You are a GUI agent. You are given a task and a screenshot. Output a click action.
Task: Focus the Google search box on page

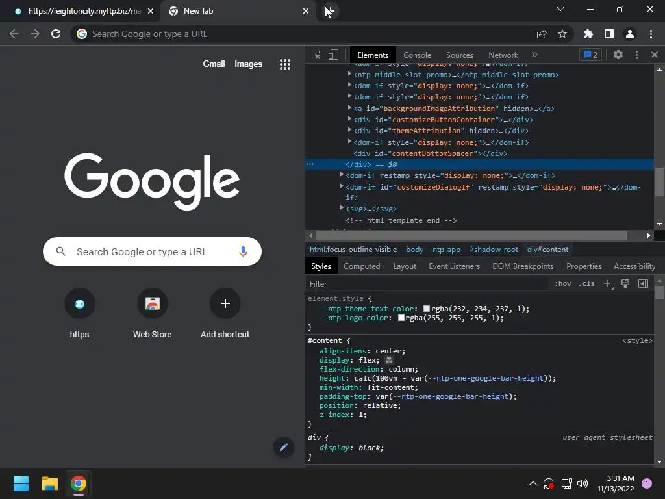click(152, 251)
